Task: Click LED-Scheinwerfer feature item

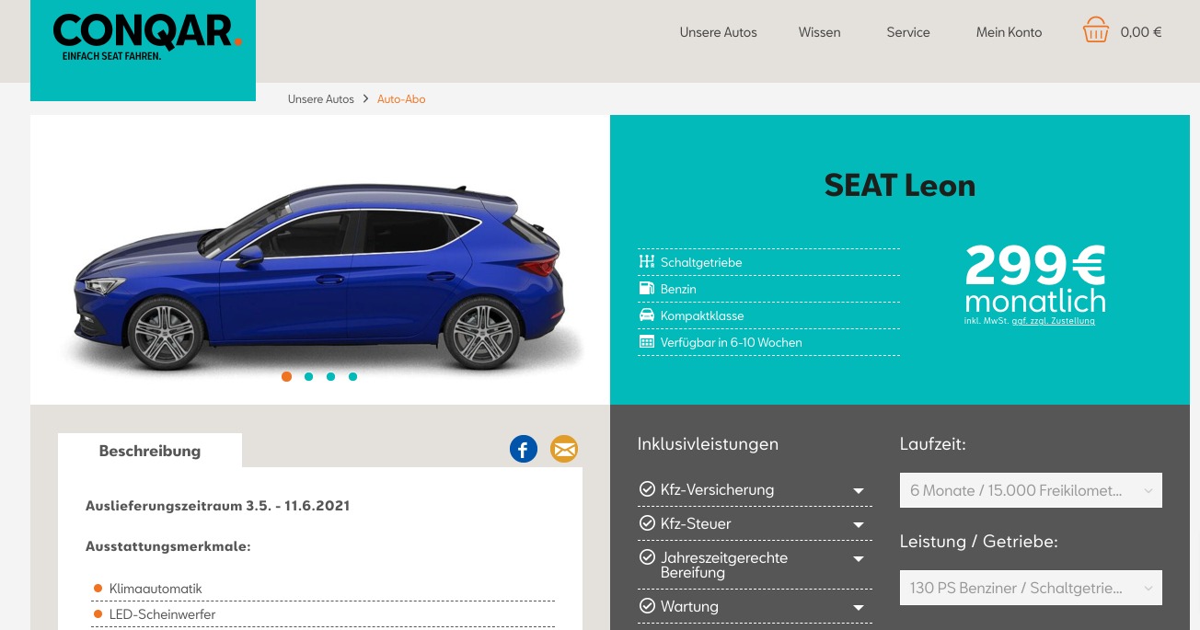Action: (x=162, y=614)
